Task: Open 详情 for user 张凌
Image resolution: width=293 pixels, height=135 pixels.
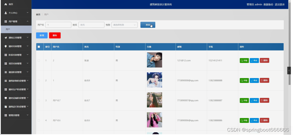Action: (244, 60)
